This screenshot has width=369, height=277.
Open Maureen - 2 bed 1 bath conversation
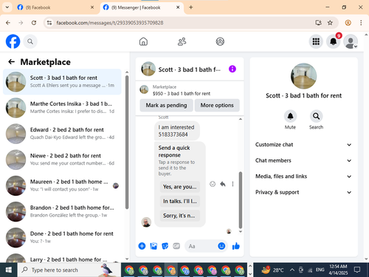62,185
